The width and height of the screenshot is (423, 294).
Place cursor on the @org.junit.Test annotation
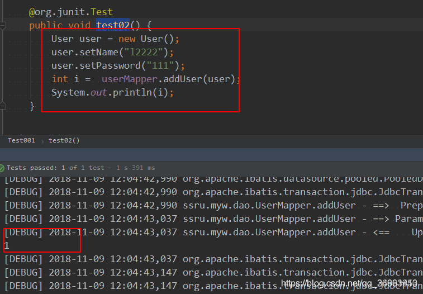point(70,12)
